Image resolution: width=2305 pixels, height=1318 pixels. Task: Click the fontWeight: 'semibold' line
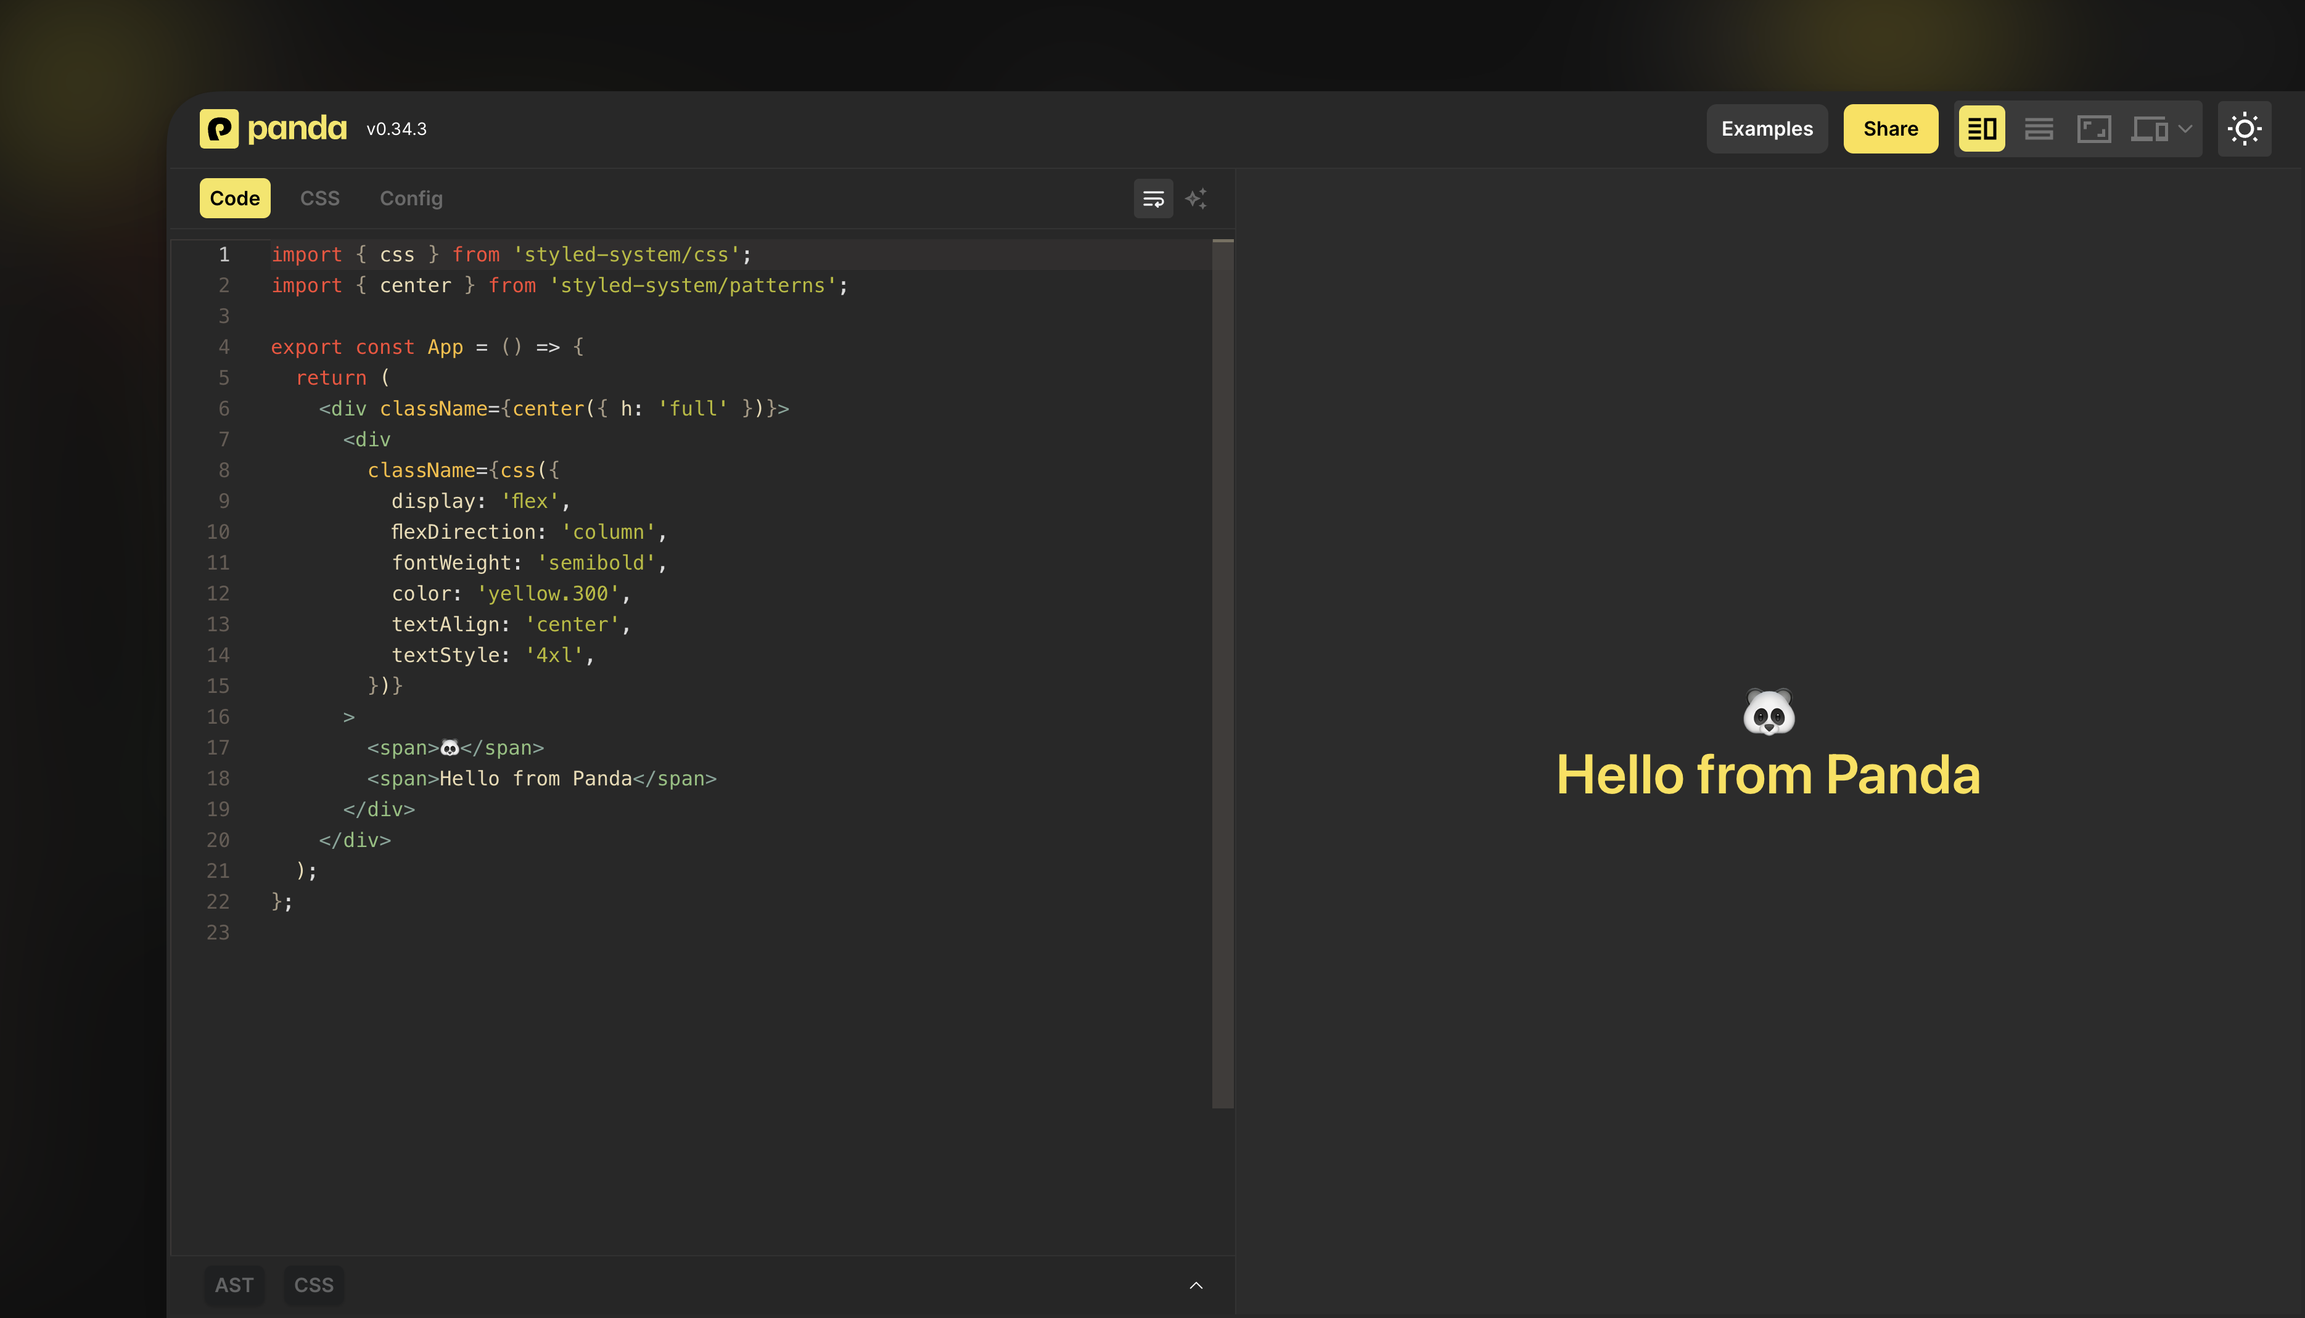coord(528,562)
